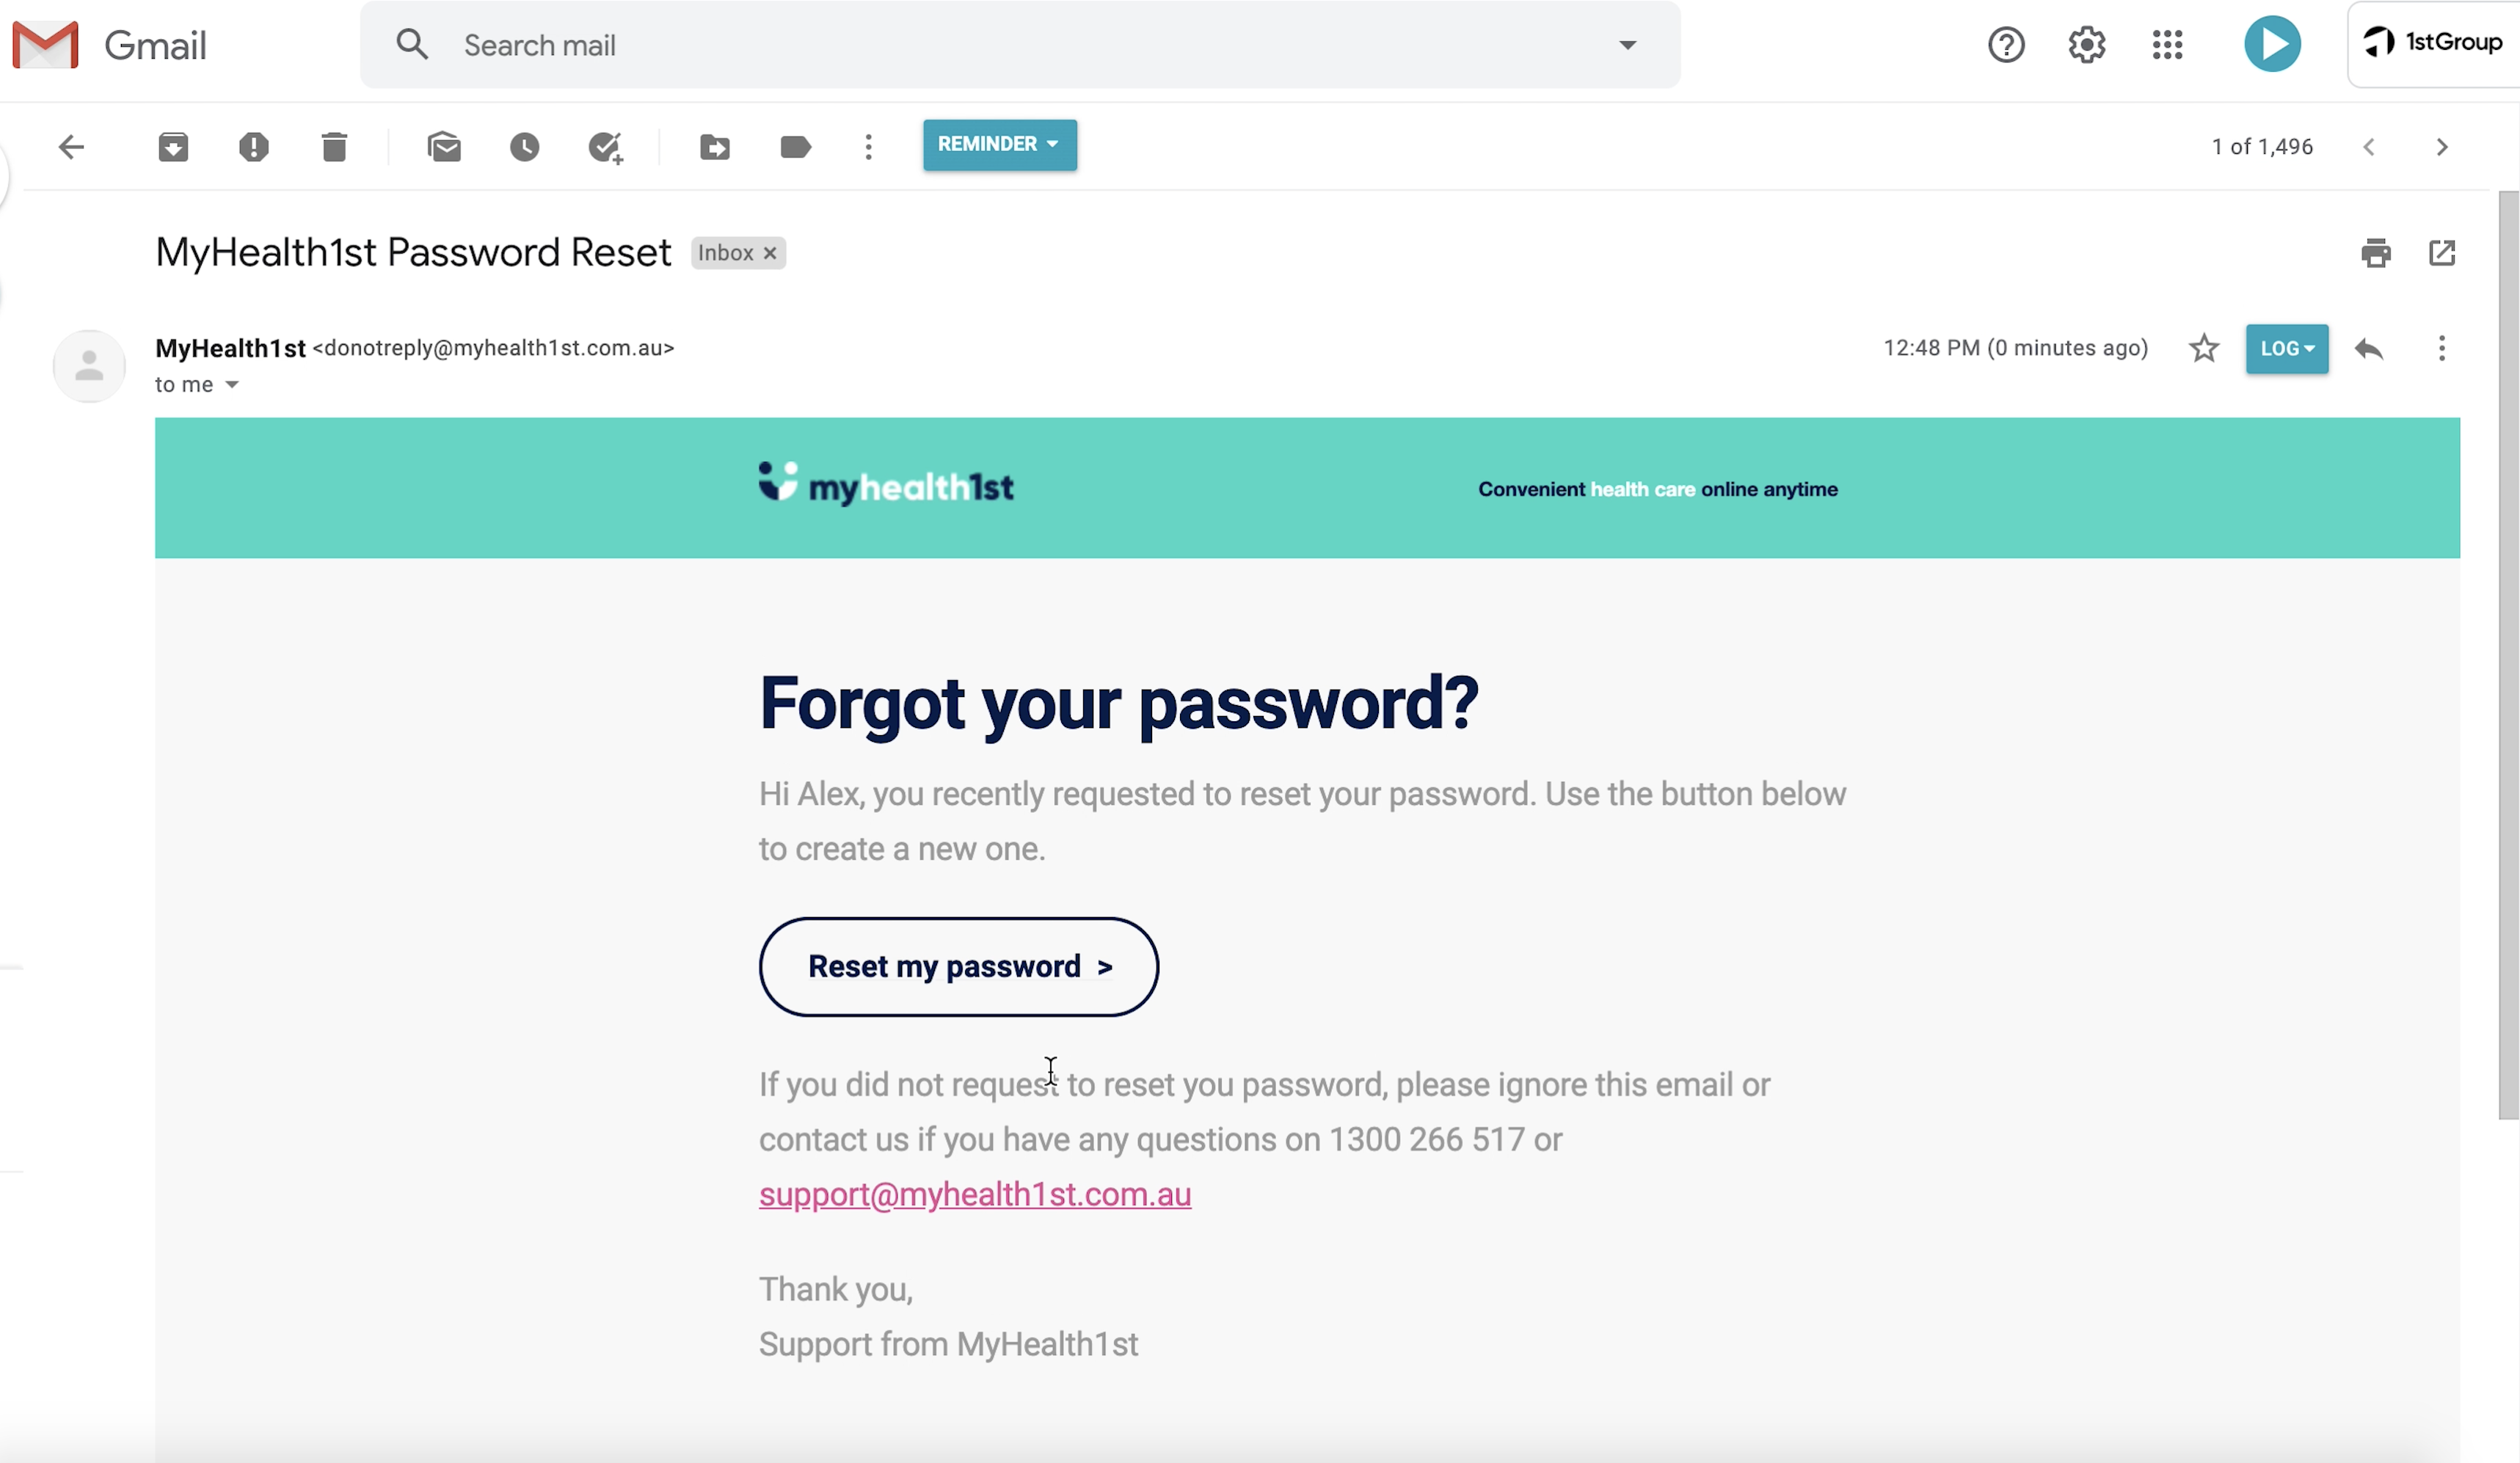The width and height of the screenshot is (2520, 1463).
Task: Remove the Inbox label
Action: tap(770, 253)
